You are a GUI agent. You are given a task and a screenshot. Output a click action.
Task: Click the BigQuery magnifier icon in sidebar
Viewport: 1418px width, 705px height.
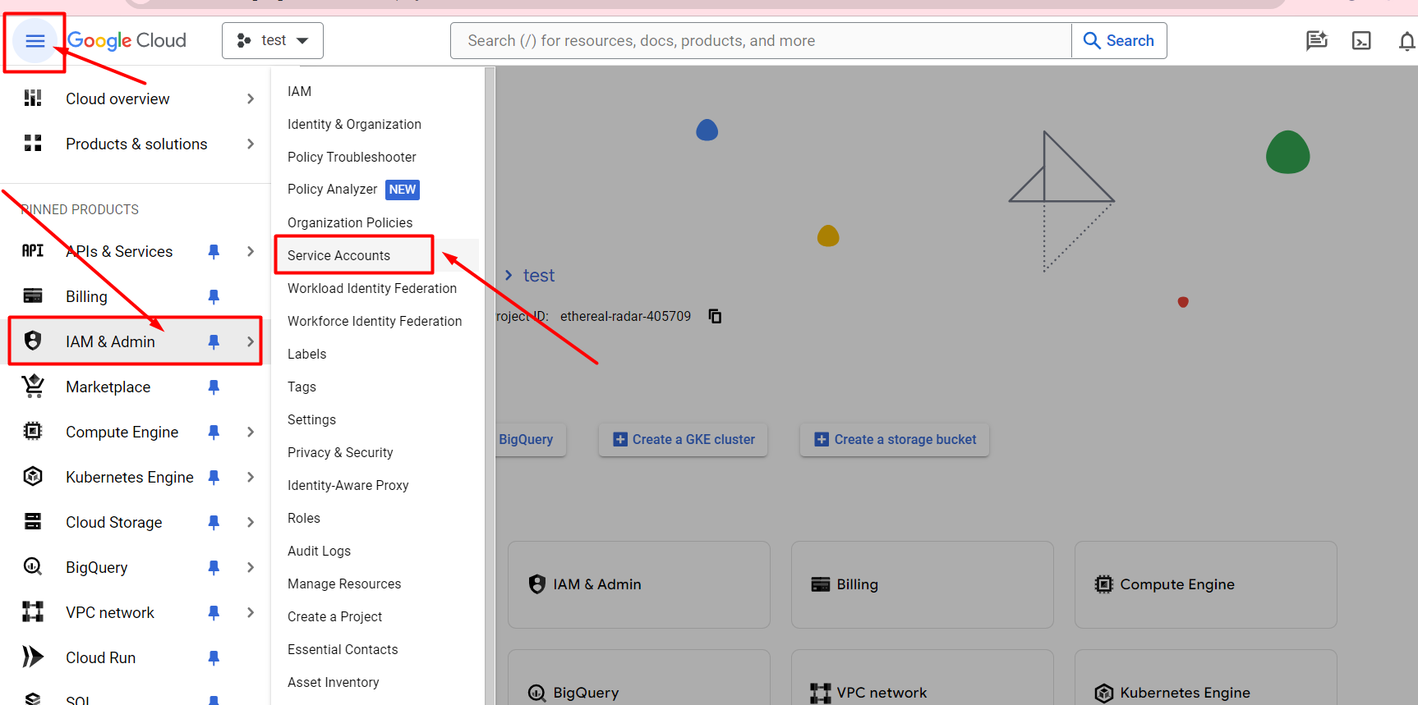pos(33,567)
